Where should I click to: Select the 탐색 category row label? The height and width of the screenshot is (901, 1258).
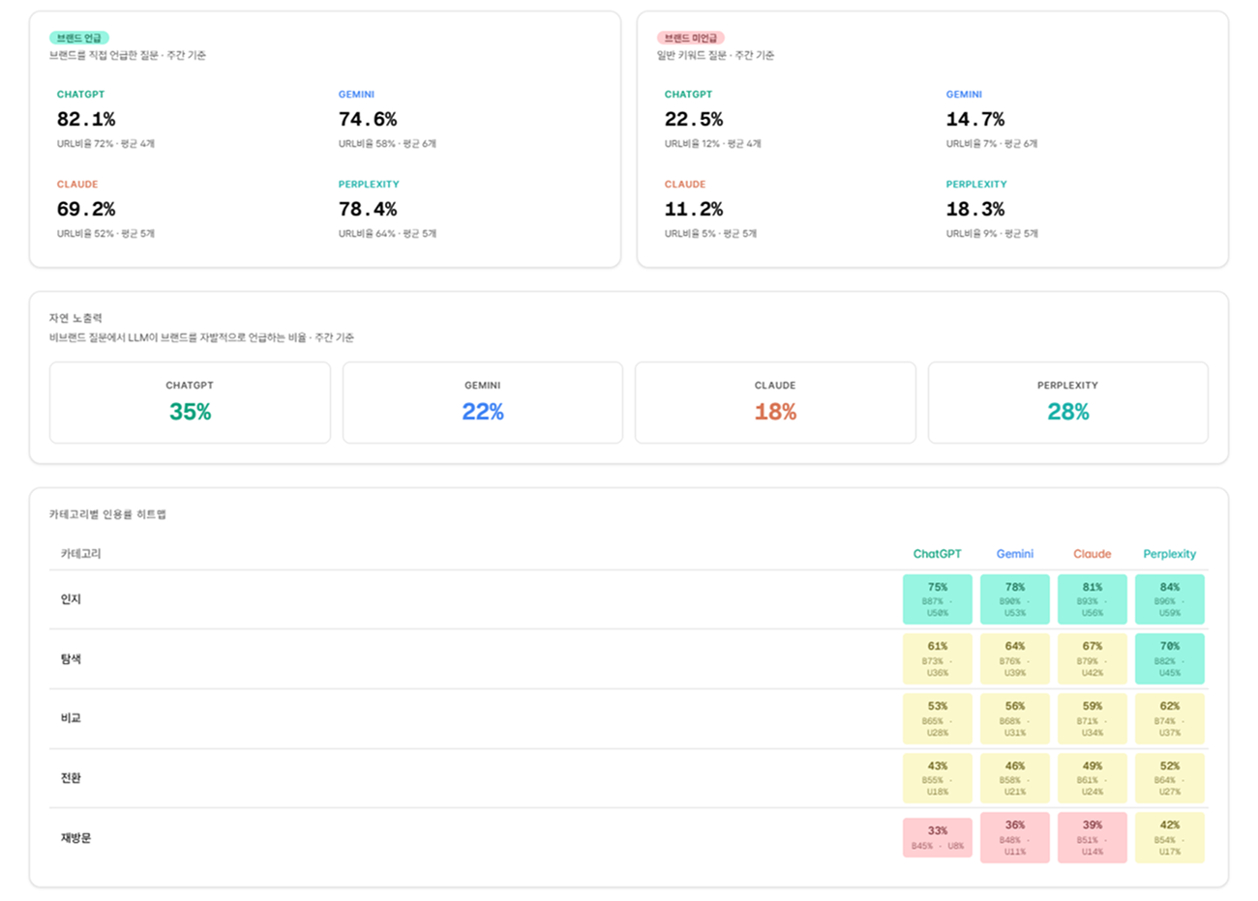(71, 659)
